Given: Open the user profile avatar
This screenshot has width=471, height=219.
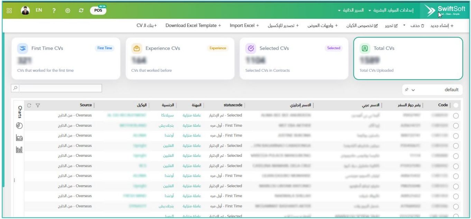Looking at the screenshot, I should pyautogui.click(x=25, y=10).
